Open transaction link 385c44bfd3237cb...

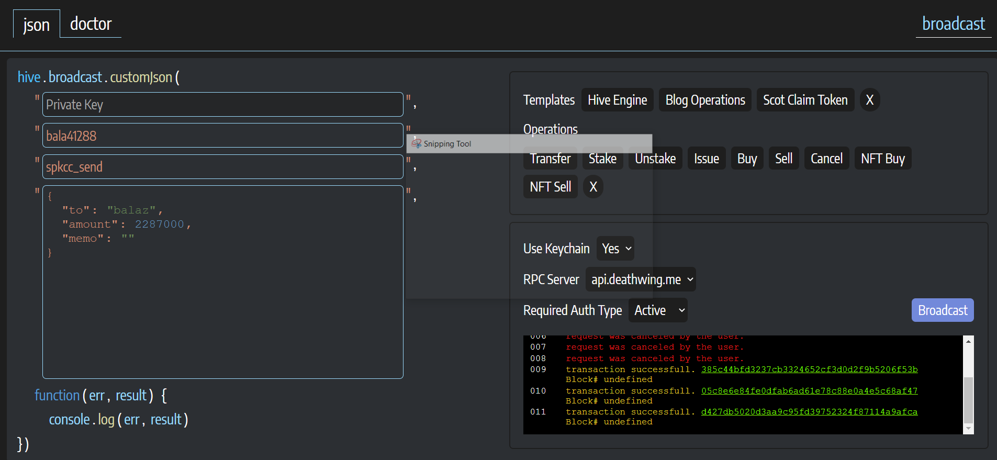click(x=809, y=369)
